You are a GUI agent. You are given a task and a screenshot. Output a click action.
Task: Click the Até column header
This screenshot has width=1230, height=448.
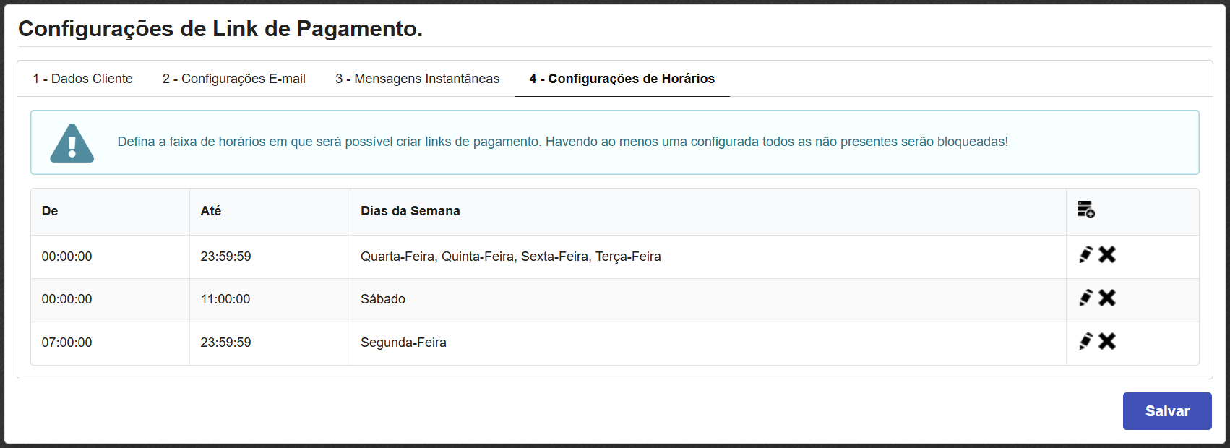211,211
